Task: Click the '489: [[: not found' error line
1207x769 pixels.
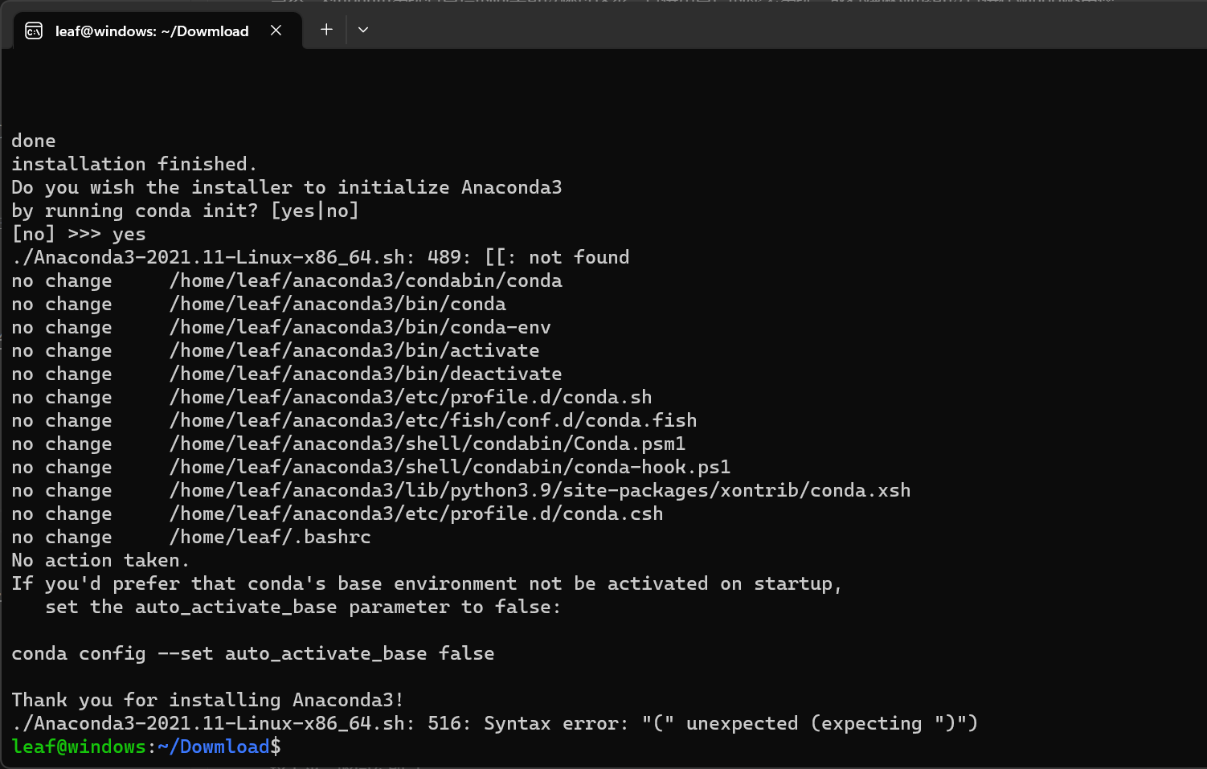Action: [321, 257]
